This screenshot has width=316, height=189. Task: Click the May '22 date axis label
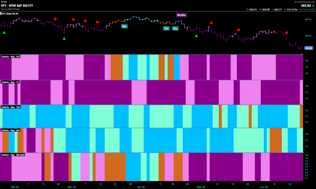tap(201, 187)
